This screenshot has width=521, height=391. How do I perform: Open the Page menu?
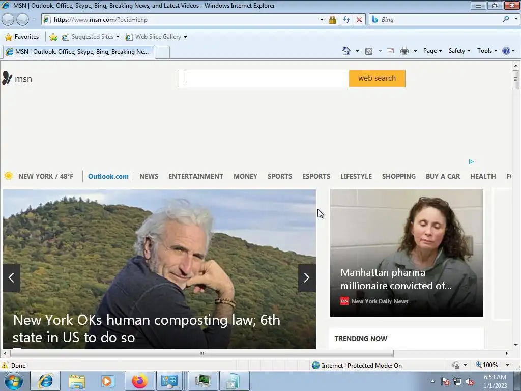tap(432, 51)
